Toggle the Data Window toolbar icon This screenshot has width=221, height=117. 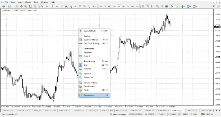21,6
